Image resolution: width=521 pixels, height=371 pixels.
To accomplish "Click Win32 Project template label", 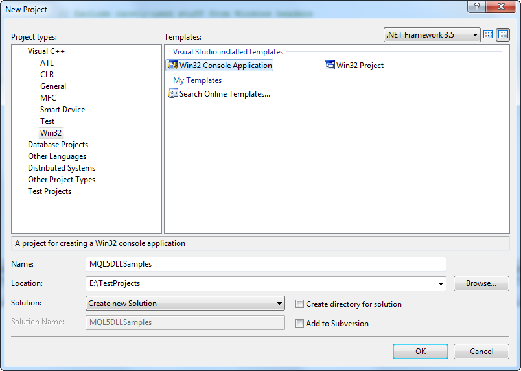I will (x=360, y=65).
